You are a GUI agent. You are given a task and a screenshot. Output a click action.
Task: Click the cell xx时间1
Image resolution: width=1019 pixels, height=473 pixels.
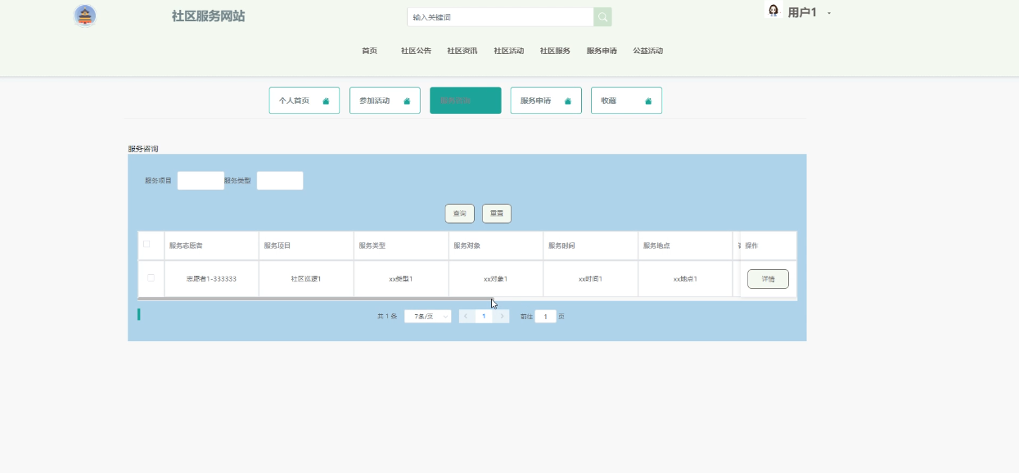[x=591, y=279]
